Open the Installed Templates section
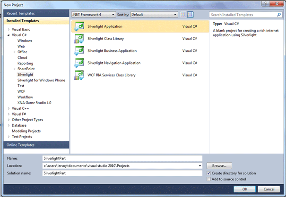This screenshot has width=286, height=197. (36, 21)
